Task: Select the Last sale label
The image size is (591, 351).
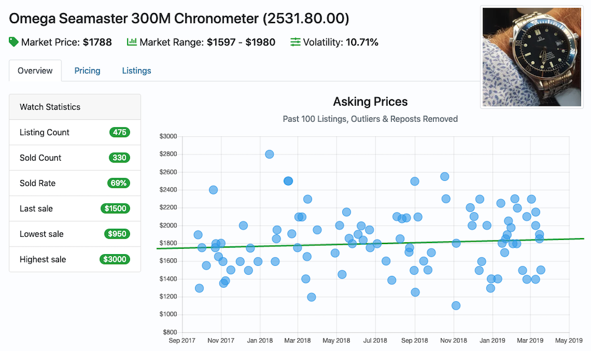Action: [36, 209]
